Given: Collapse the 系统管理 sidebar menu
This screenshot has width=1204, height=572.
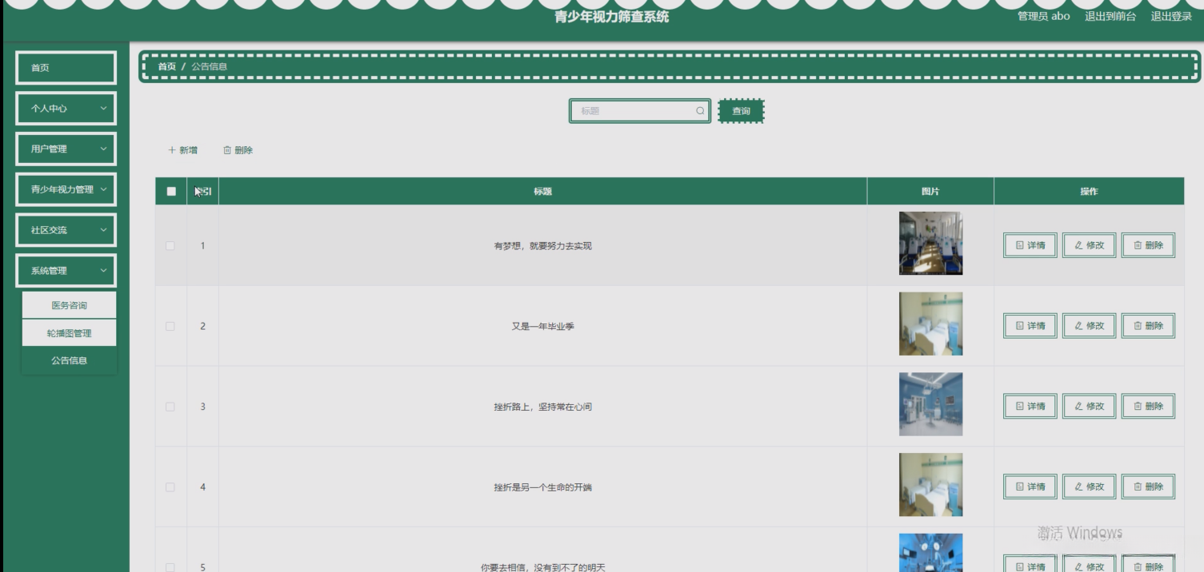Looking at the screenshot, I should click(66, 271).
